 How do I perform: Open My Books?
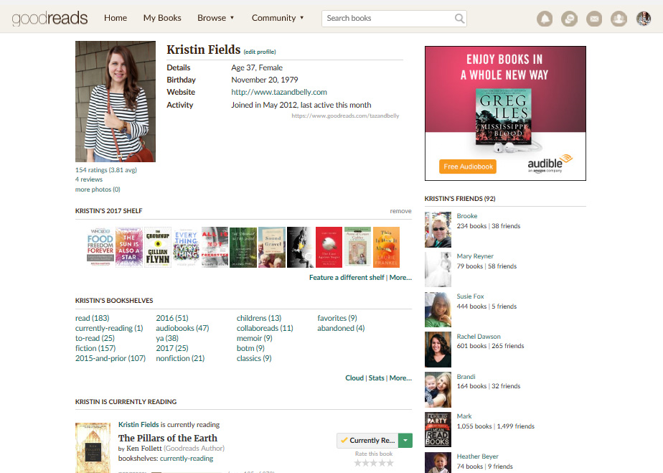(162, 18)
